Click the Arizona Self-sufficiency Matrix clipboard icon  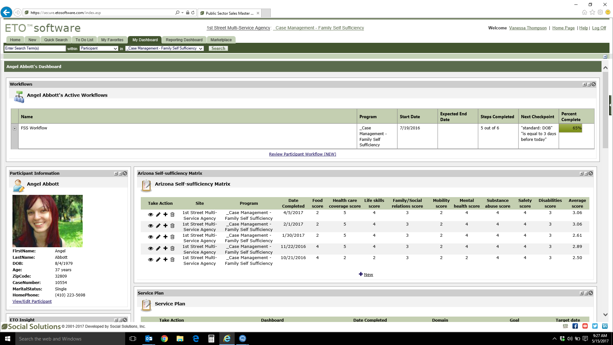point(146,185)
